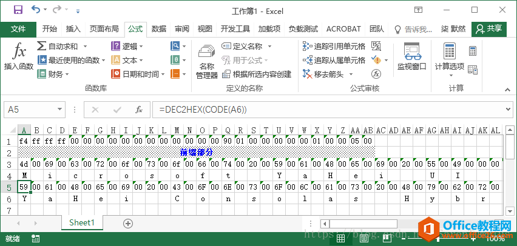This screenshot has width=517, height=246.
Task: Click the formula bar confirm checkmark icon
Action: [117, 110]
